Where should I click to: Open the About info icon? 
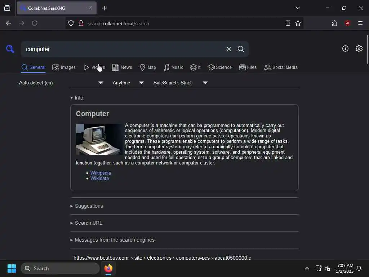345,49
